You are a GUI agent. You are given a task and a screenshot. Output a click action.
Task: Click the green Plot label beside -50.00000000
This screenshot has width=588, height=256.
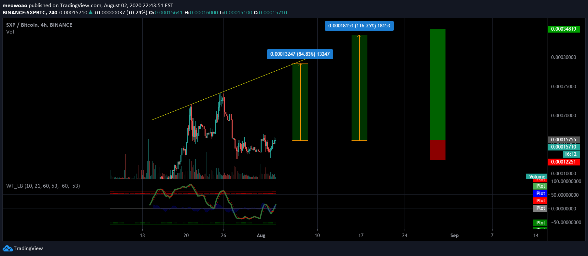pos(540,223)
